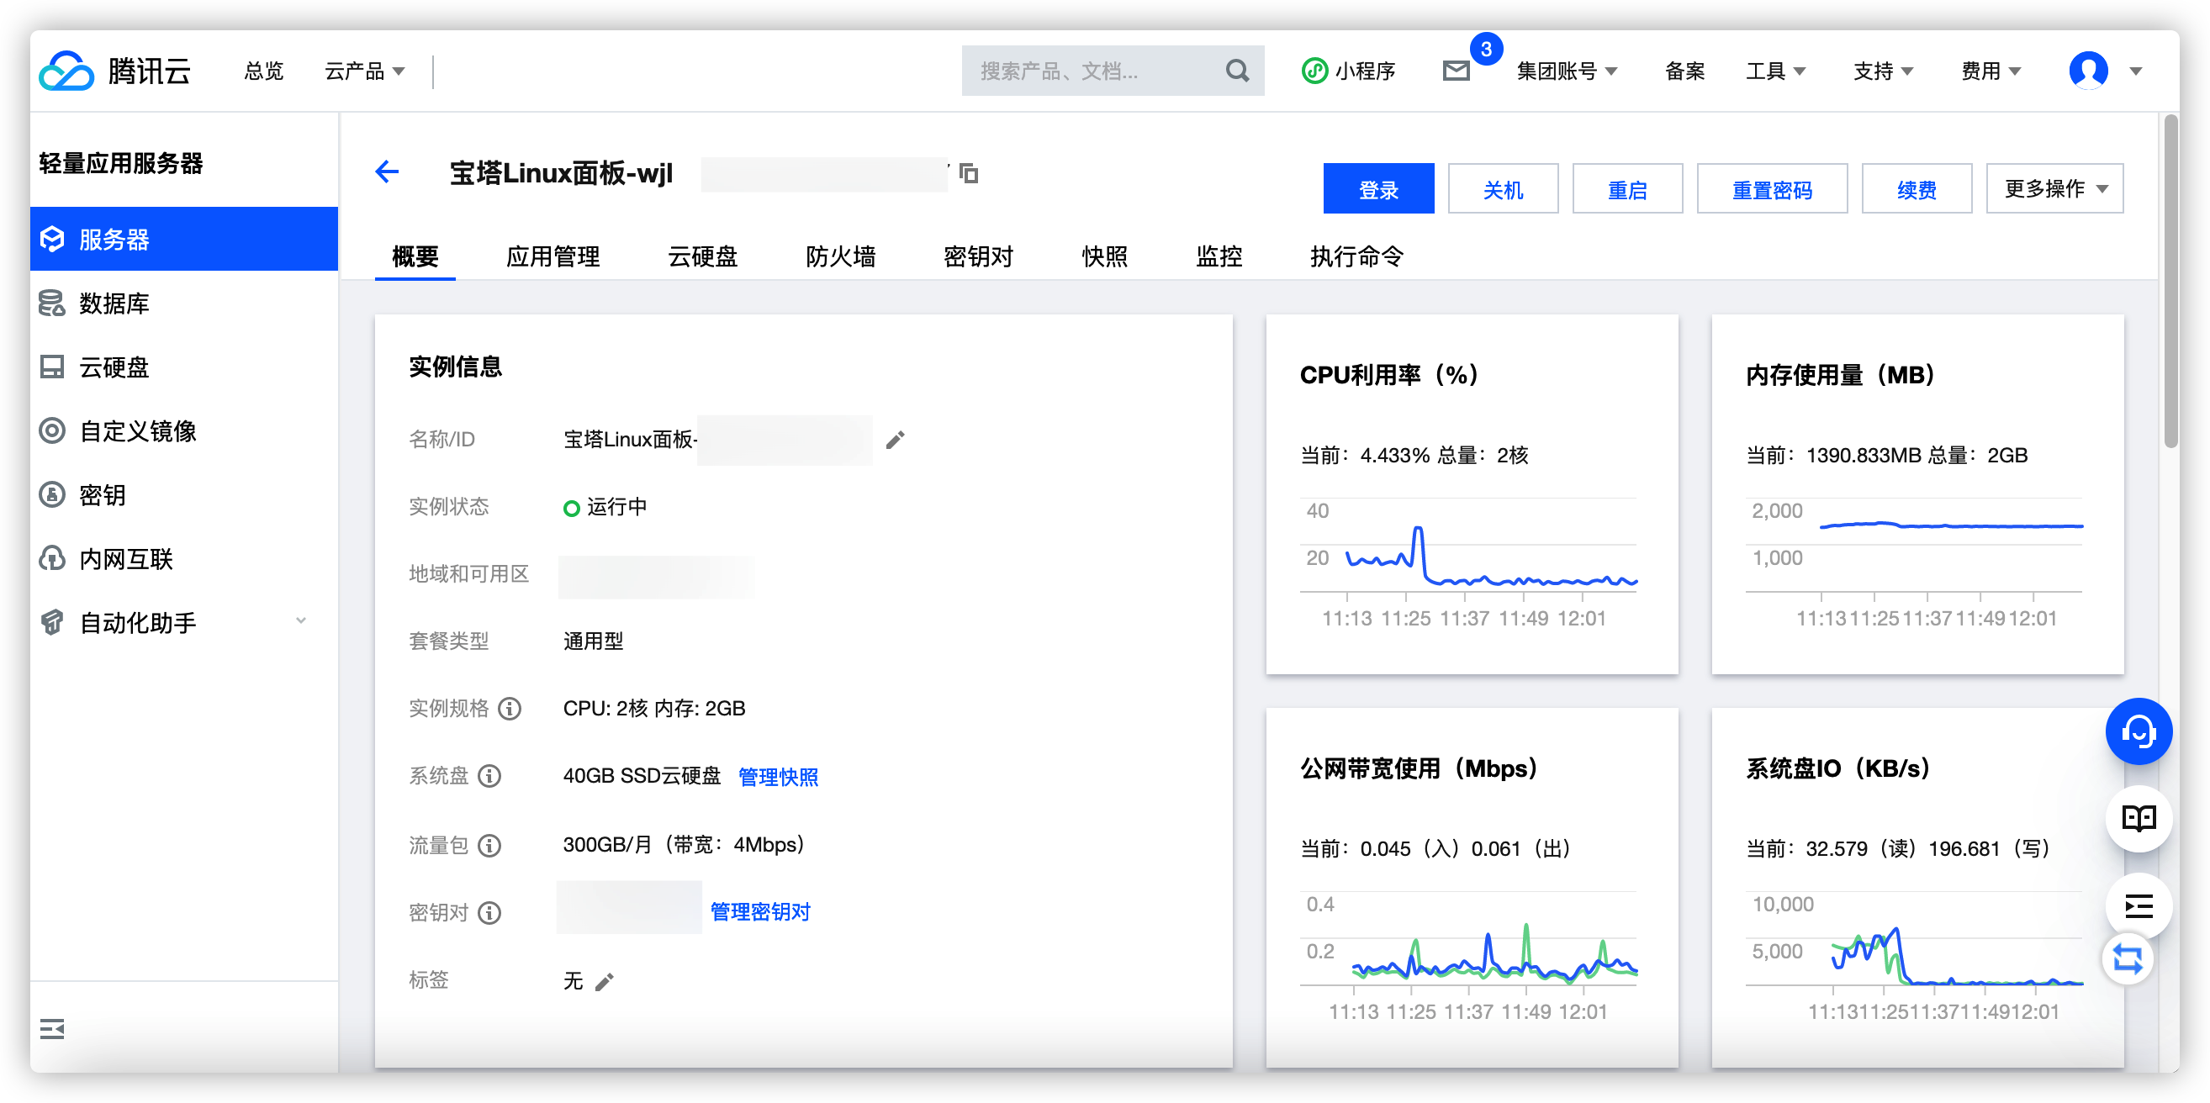Open 服务器 in the sidebar

click(183, 240)
